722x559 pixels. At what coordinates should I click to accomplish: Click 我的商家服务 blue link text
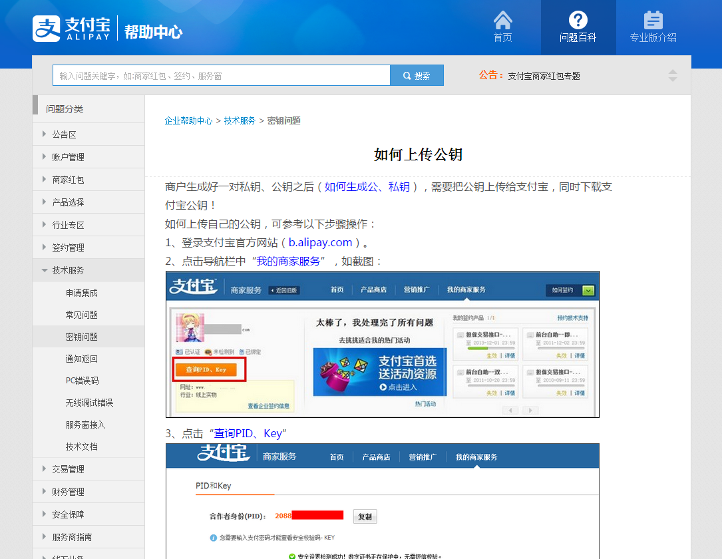point(288,261)
